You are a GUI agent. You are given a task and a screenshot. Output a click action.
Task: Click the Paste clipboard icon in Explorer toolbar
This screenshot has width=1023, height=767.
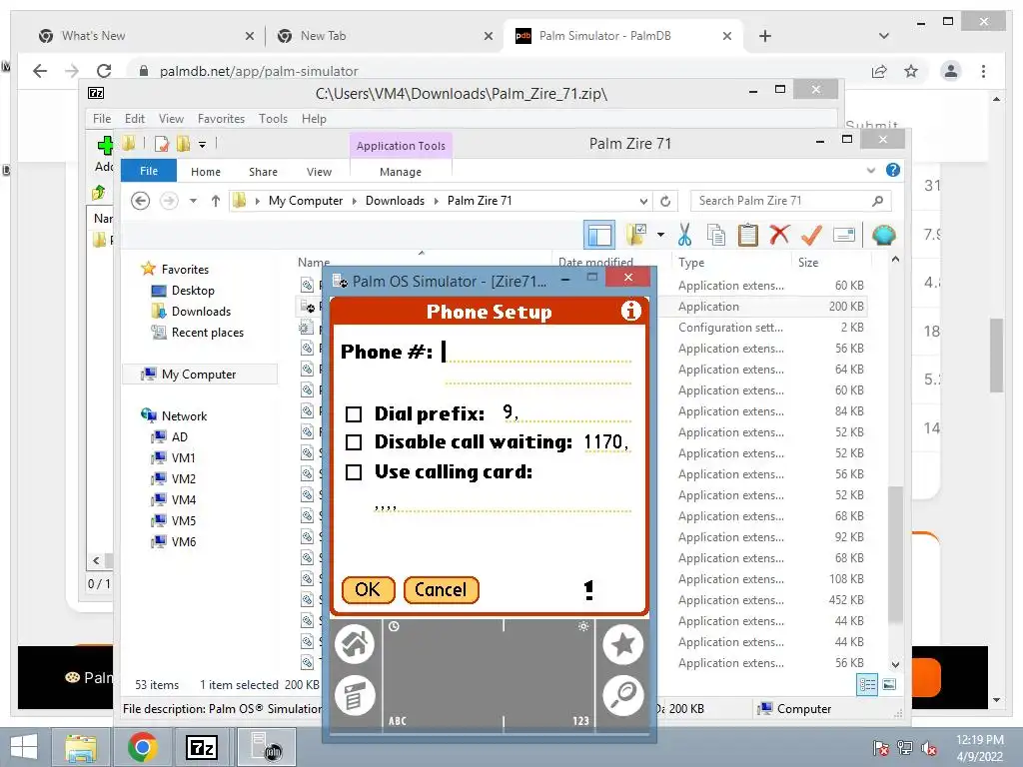pos(747,235)
